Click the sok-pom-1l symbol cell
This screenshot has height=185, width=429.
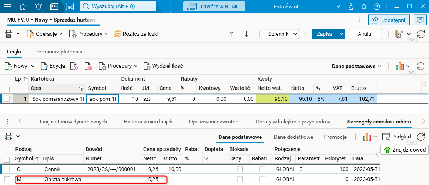[102, 99]
